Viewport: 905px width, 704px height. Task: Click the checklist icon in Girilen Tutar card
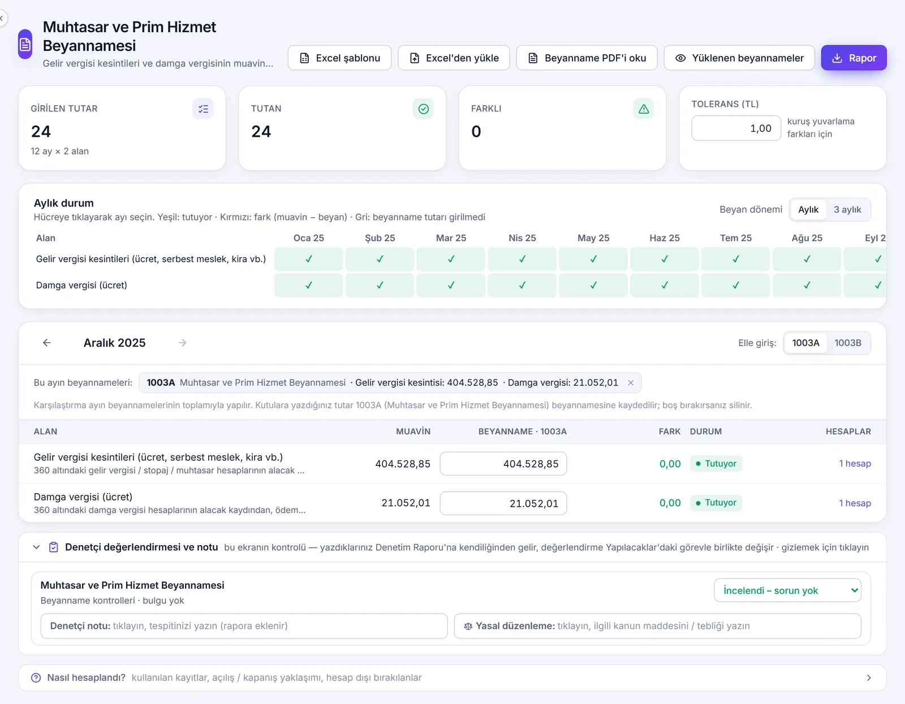(x=203, y=109)
